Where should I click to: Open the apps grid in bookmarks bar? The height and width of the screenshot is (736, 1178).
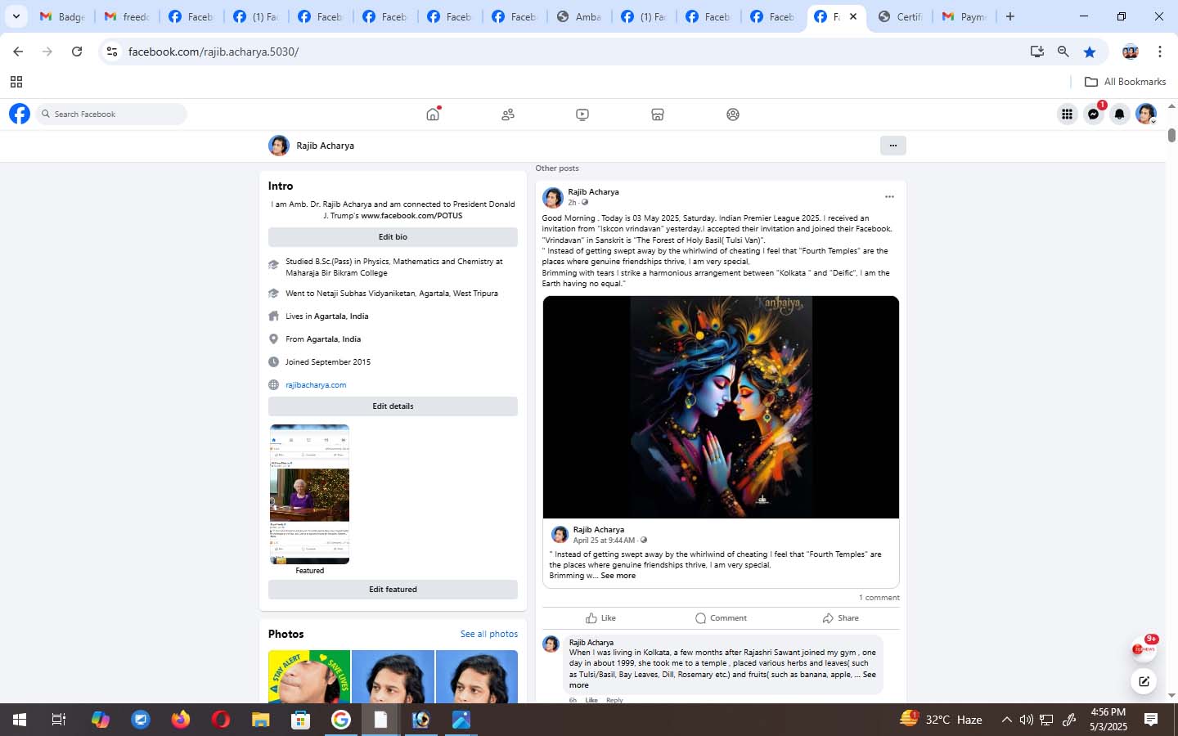(16, 82)
